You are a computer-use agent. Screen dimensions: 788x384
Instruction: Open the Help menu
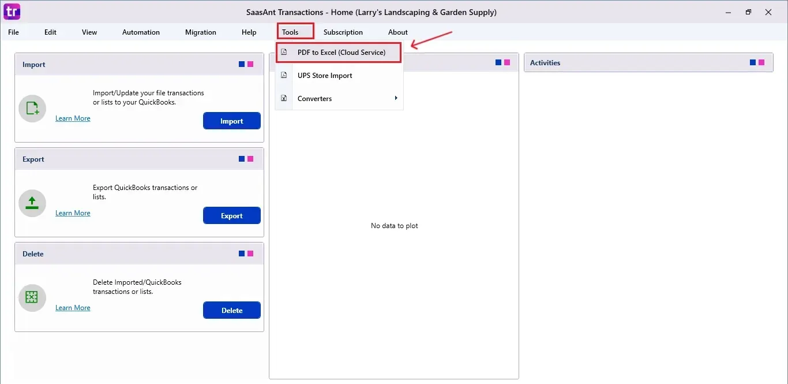tap(249, 32)
